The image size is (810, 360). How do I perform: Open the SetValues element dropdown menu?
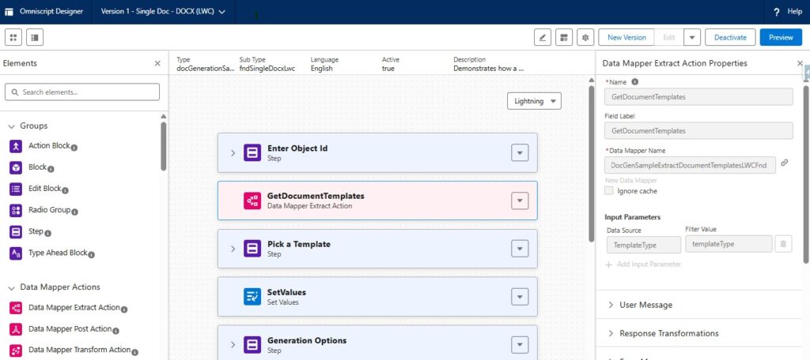point(519,297)
